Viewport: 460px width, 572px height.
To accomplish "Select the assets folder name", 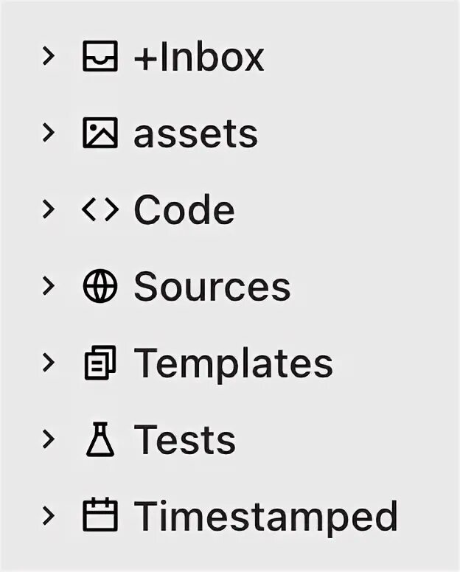I will coord(195,134).
